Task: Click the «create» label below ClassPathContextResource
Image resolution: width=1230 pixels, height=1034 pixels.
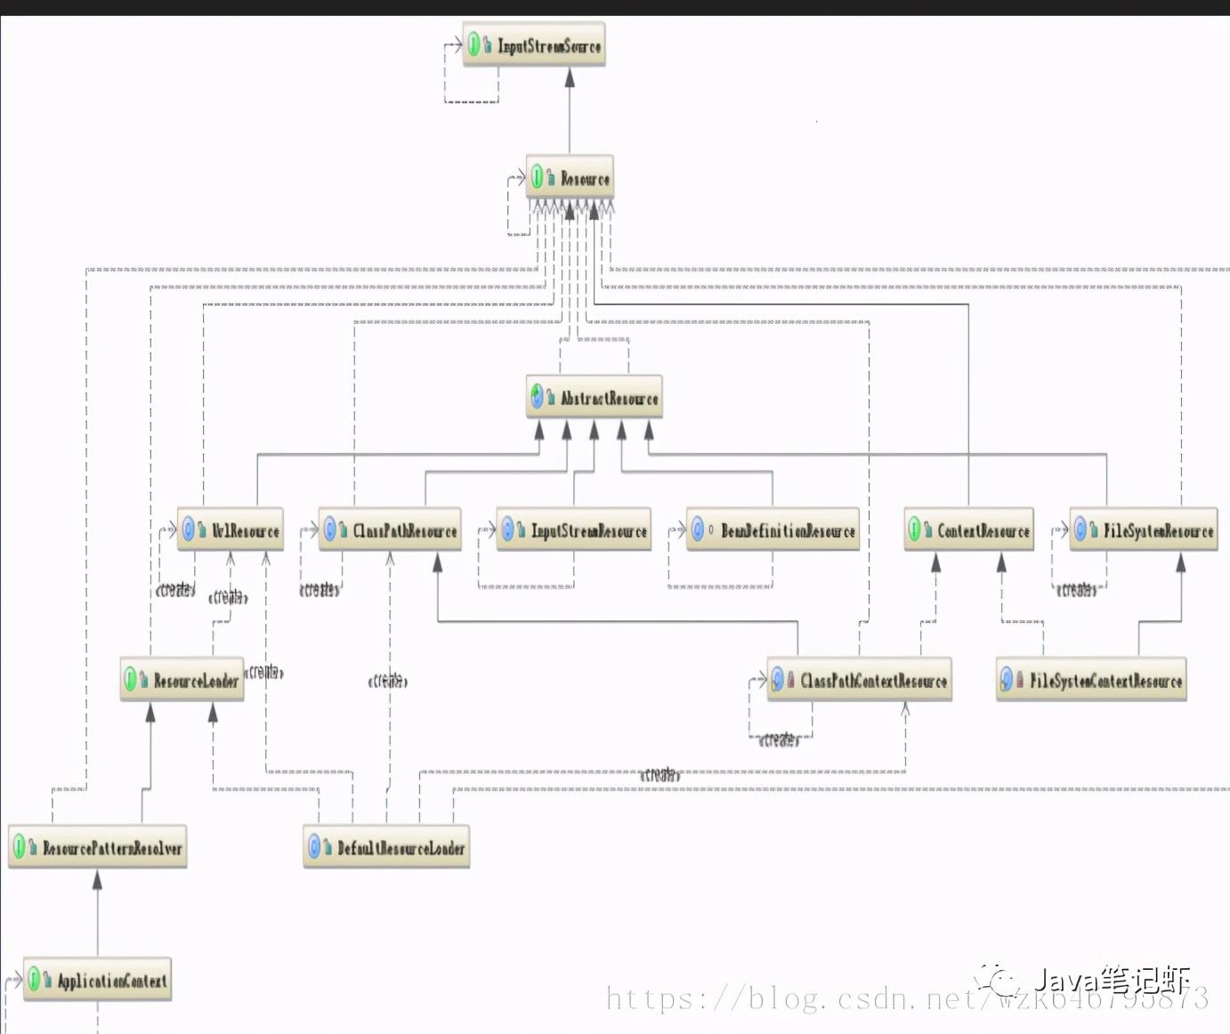Action: [780, 739]
